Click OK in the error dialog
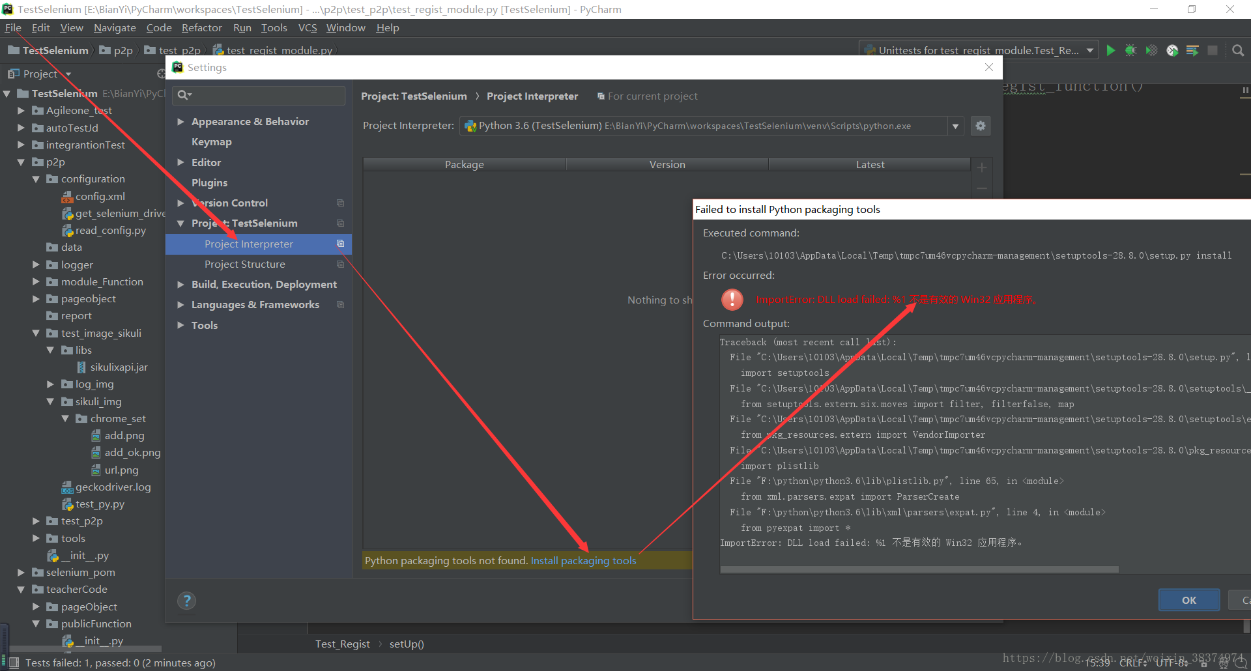The width and height of the screenshot is (1251, 671). click(1189, 600)
